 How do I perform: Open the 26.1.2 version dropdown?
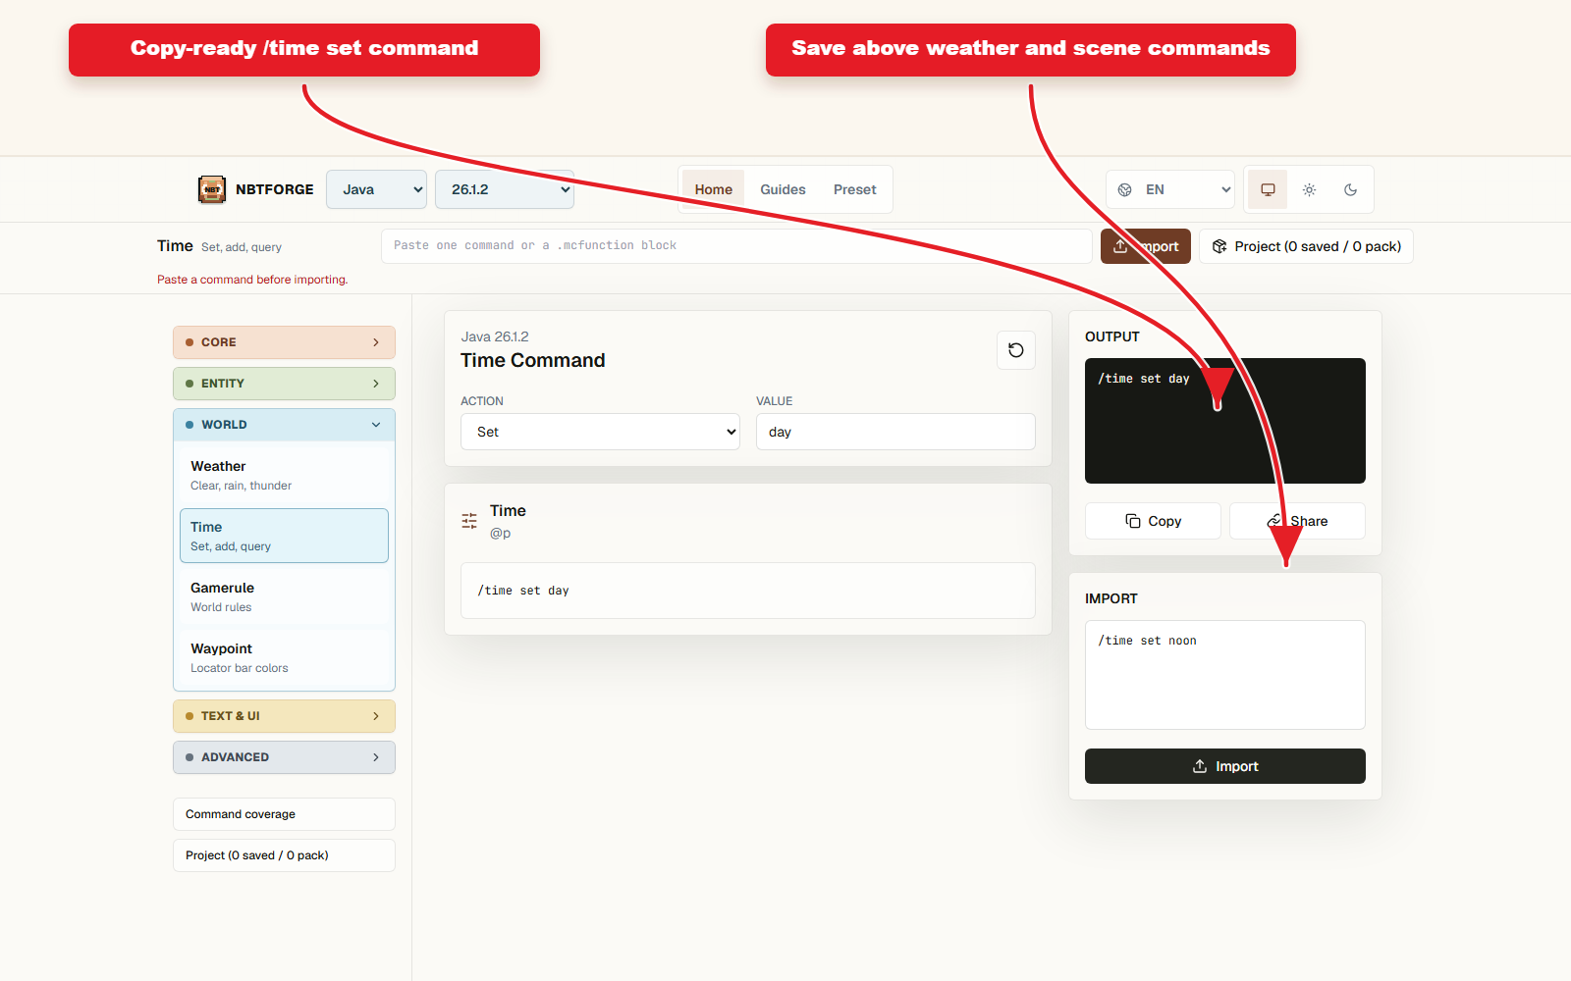coord(505,189)
